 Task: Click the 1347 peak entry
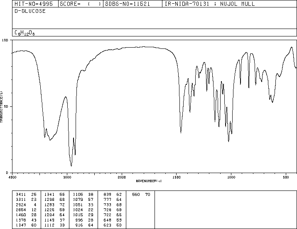[21, 225]
